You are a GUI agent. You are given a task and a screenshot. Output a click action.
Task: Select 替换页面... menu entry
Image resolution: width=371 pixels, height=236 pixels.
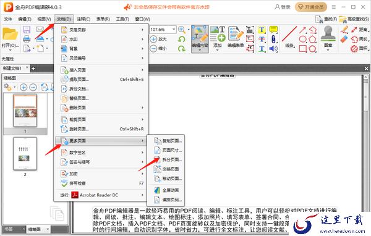[x=102, y=98]
